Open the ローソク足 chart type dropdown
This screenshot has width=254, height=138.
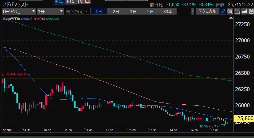(19, 12)
